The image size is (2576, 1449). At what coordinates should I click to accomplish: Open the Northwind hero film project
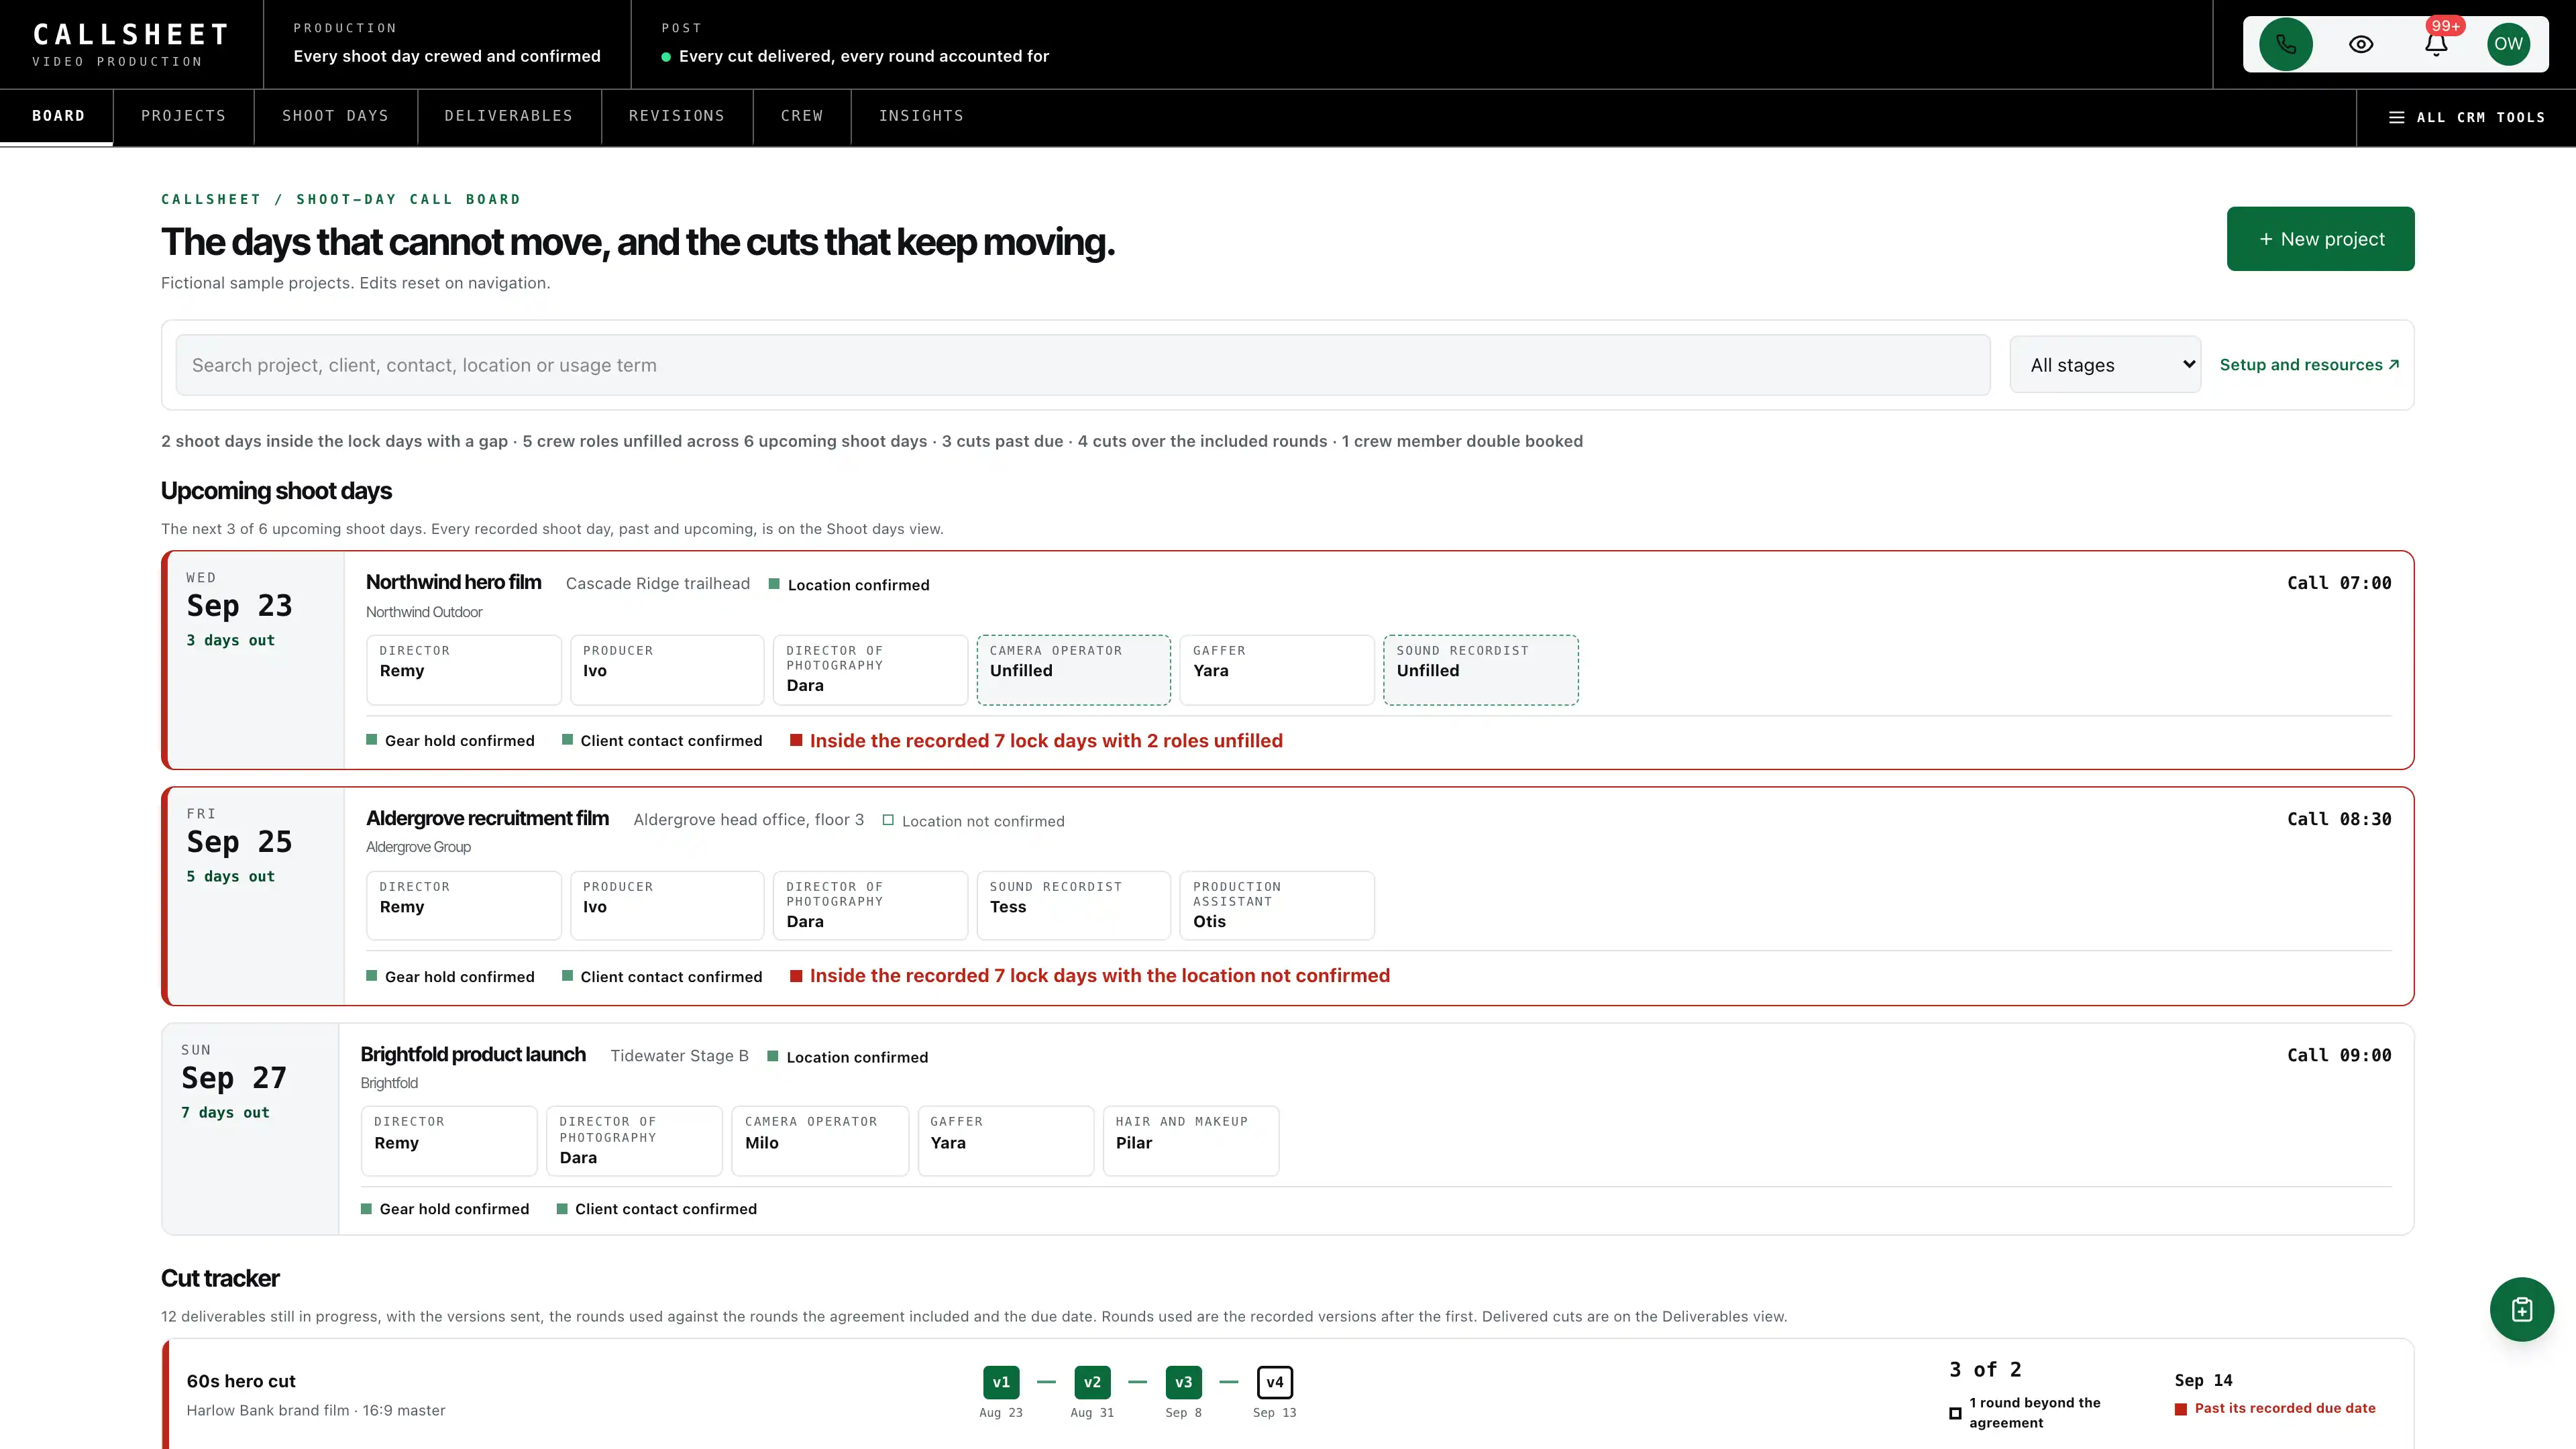click(x=454, y=582)
